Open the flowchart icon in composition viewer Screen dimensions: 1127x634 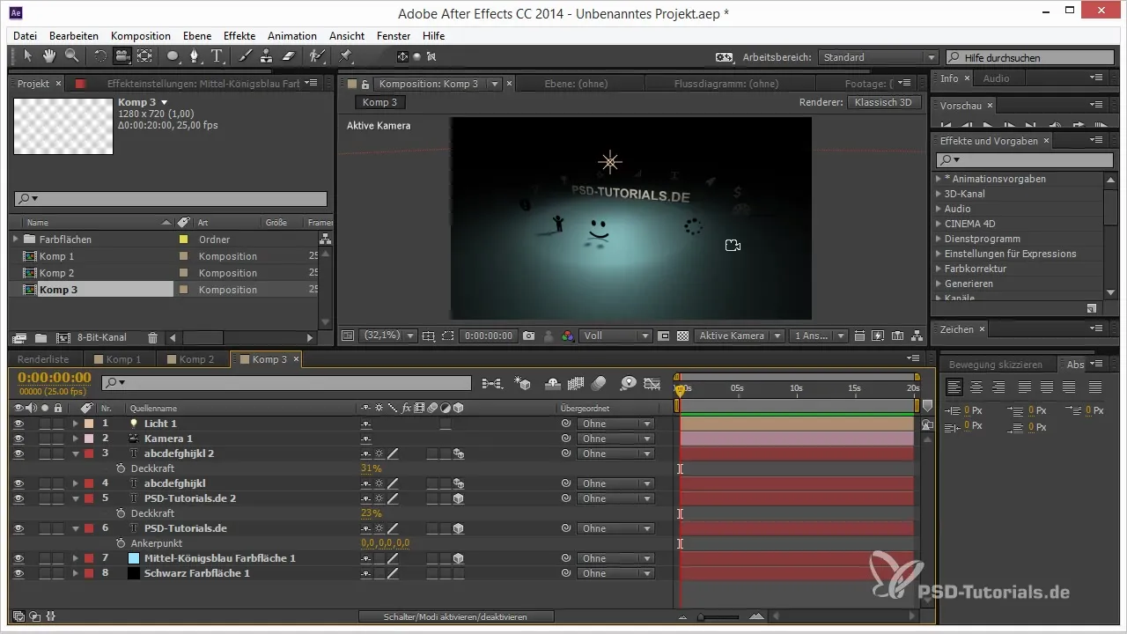tap(916, 336)
